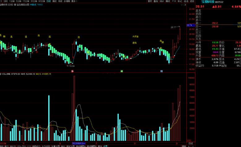The width and height of the screenshot is (241, 147).
Task: Click the diamond icon above price axis
Action: (182, 5)
